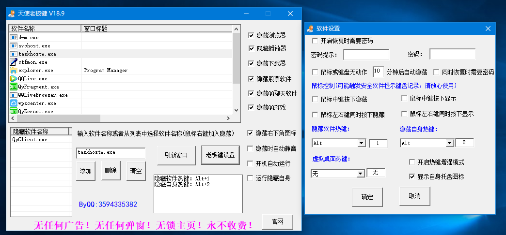The image size is (506, 235).
Task: Enable 鼠标中键按下隐藏 checkbox
Action: point(315,100)
